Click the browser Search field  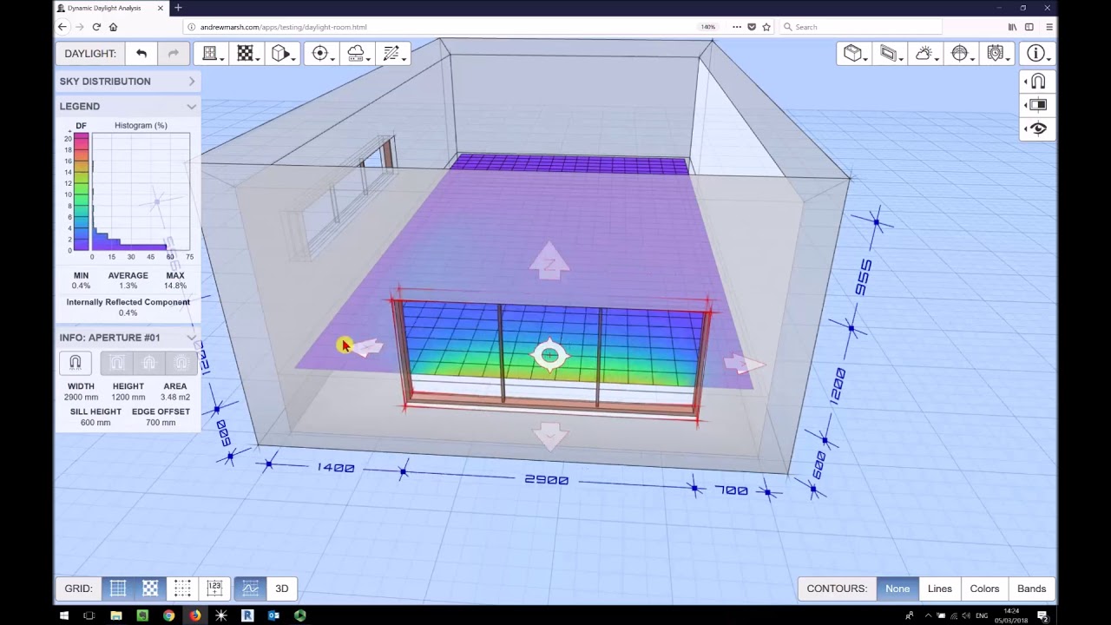[x=859, y=27]
